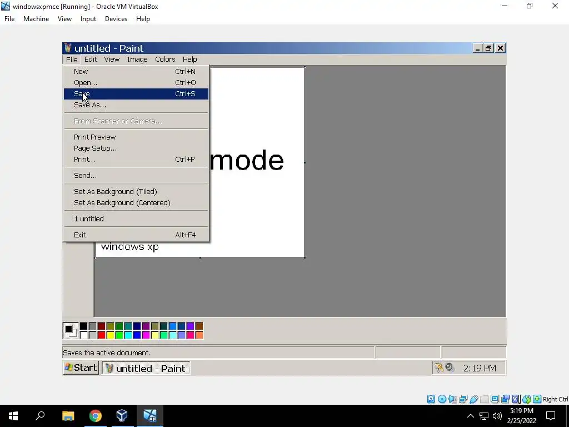Click the CPU virtualization chip icon in VirtualBox status bar
Viewport: 569px width, 427px height.
(x=516, y=399)
